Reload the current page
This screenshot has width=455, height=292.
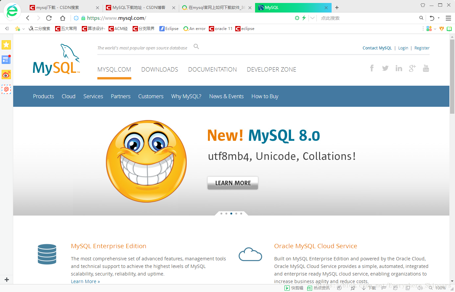tap(49, 18)
